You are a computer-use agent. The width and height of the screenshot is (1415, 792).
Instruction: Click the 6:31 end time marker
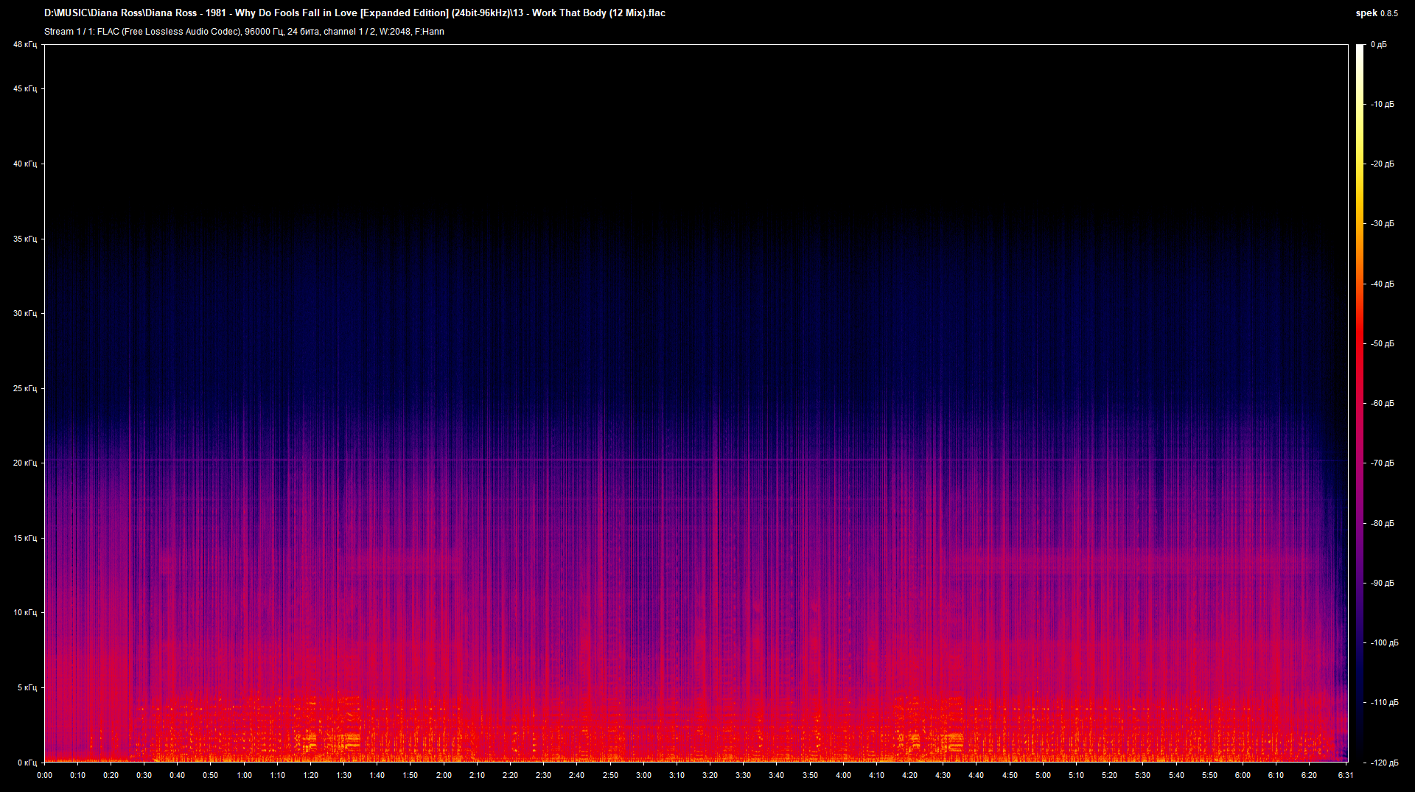pos(1346,775)
